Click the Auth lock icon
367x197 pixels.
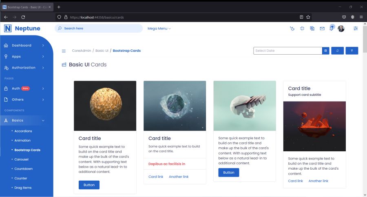(x=6, y=89)
